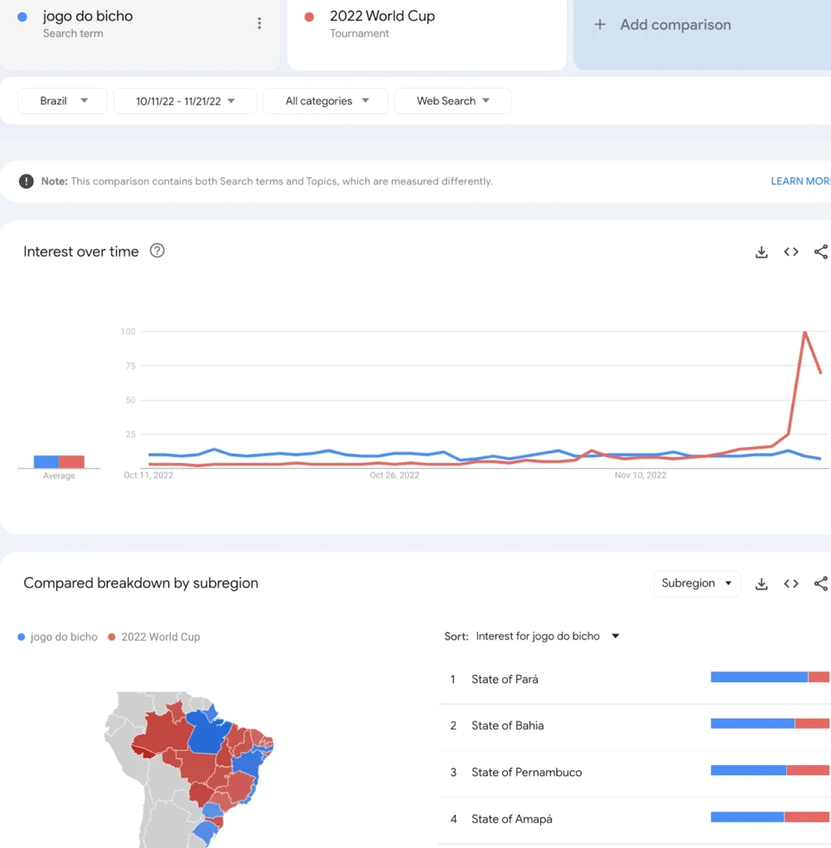Open the Subregion selector dropdown
The image size is (831, 848).
click(x=697, y=584)
